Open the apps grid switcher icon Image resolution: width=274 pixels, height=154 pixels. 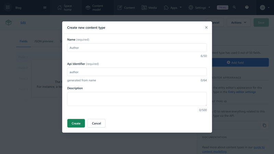click(x=8, y=7)
